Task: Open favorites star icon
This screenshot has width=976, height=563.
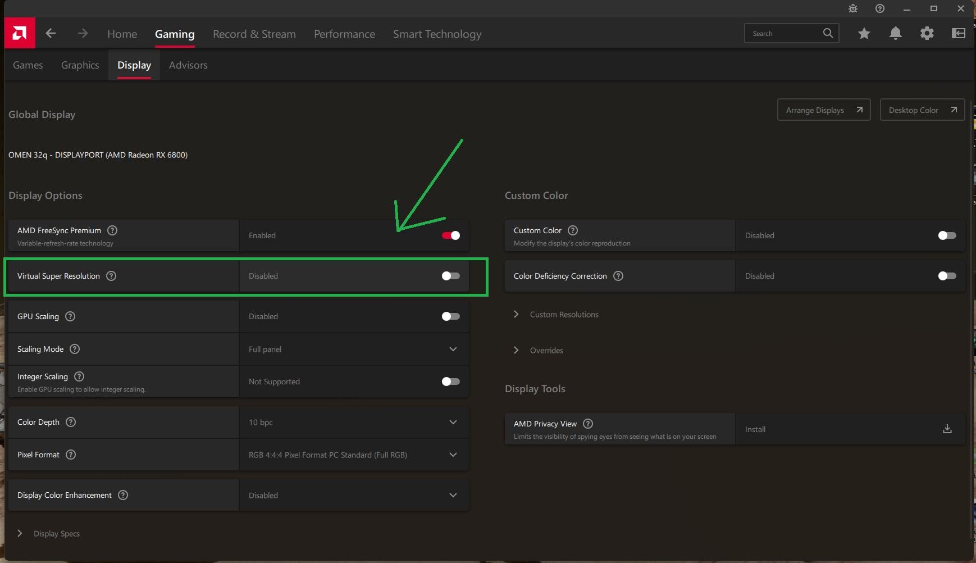Action: [x=864, y=33]
